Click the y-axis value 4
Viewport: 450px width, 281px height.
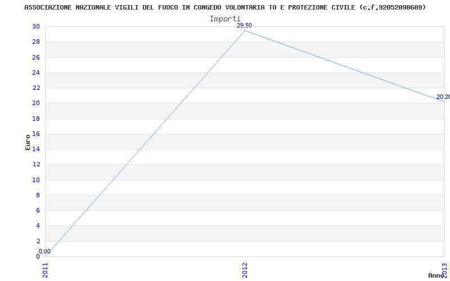(x=38, y=226)
